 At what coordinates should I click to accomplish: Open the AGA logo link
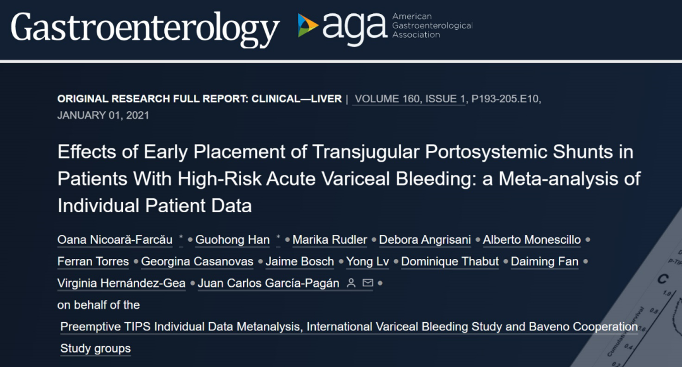[x=385, y=27]
